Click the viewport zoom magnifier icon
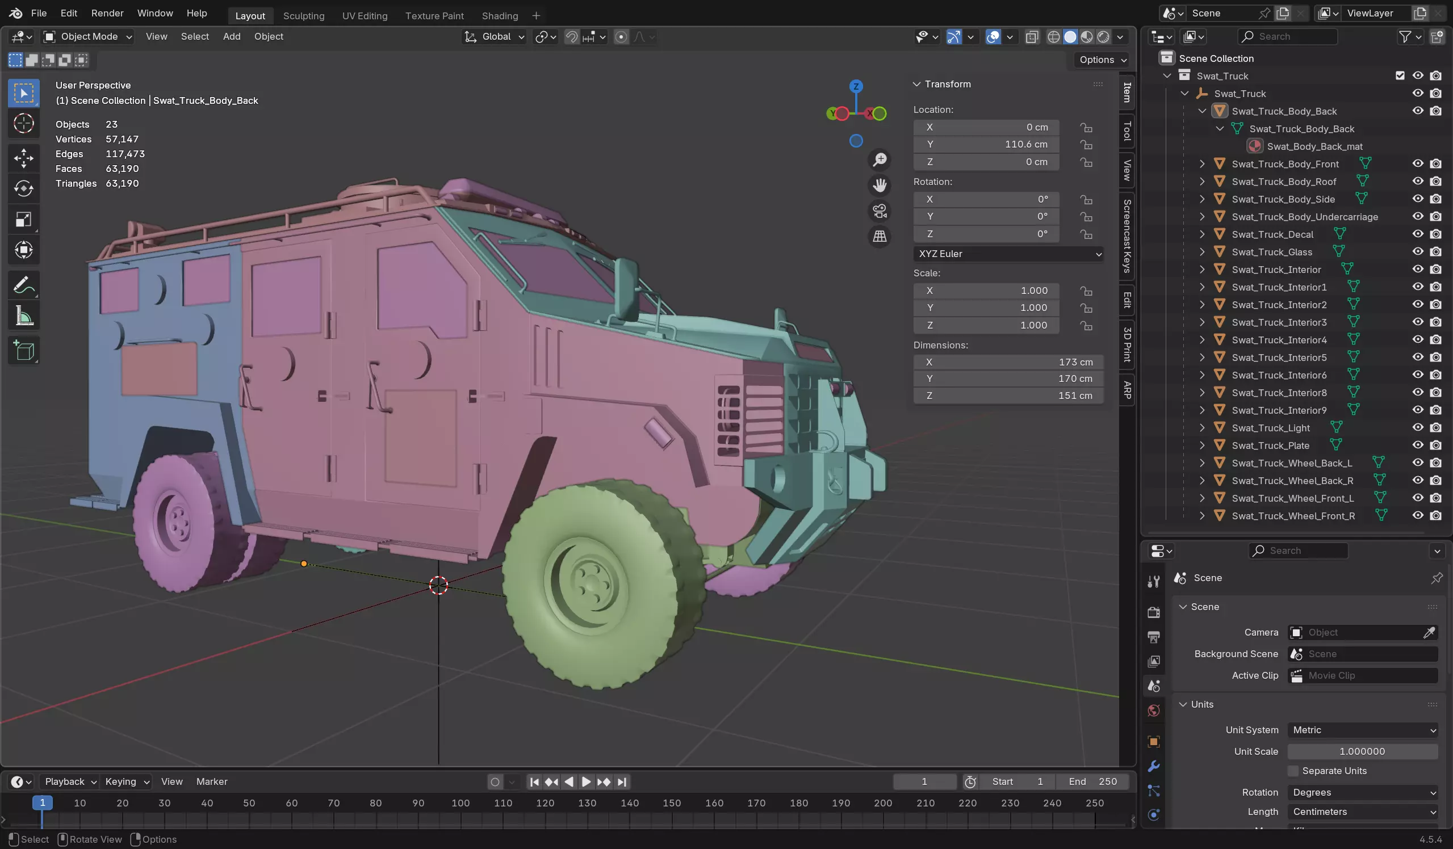1453x849 pixels. pyautogui.click(x=880, y=159)
